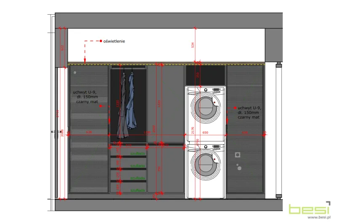Click the "622" dimension at left wall
The image size is (337, 222).
[x=62, y=48]
